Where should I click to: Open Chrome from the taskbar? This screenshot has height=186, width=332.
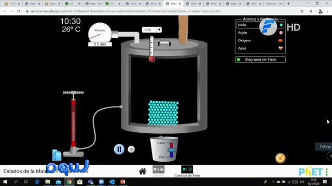pos(69,181)
